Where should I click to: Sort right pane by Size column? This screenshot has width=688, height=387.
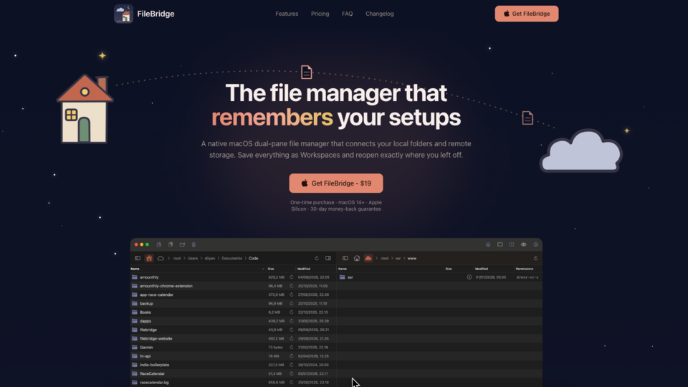[x=449, y=269]
